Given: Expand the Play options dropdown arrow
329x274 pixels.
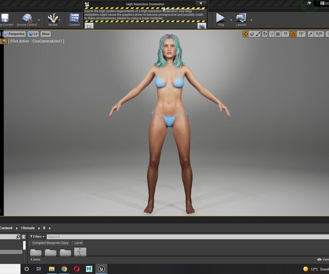Looking at the screenshot, I should 231,20.
